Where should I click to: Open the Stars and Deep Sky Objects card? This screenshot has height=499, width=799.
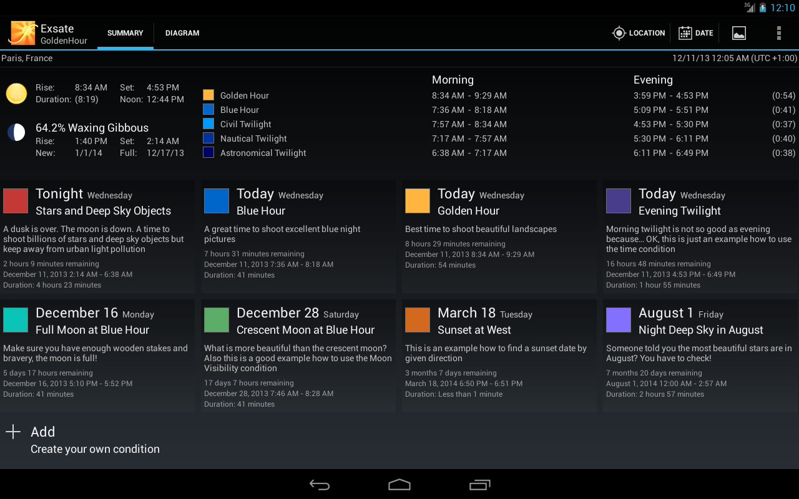97,237
